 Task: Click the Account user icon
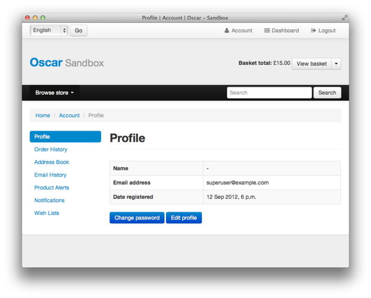click(x=227, y=31)
